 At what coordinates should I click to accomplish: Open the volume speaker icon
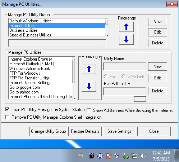143,156
